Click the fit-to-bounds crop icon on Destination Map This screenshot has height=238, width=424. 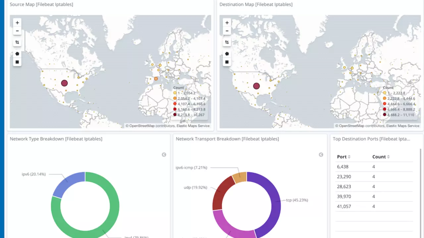tap(227, 42)
